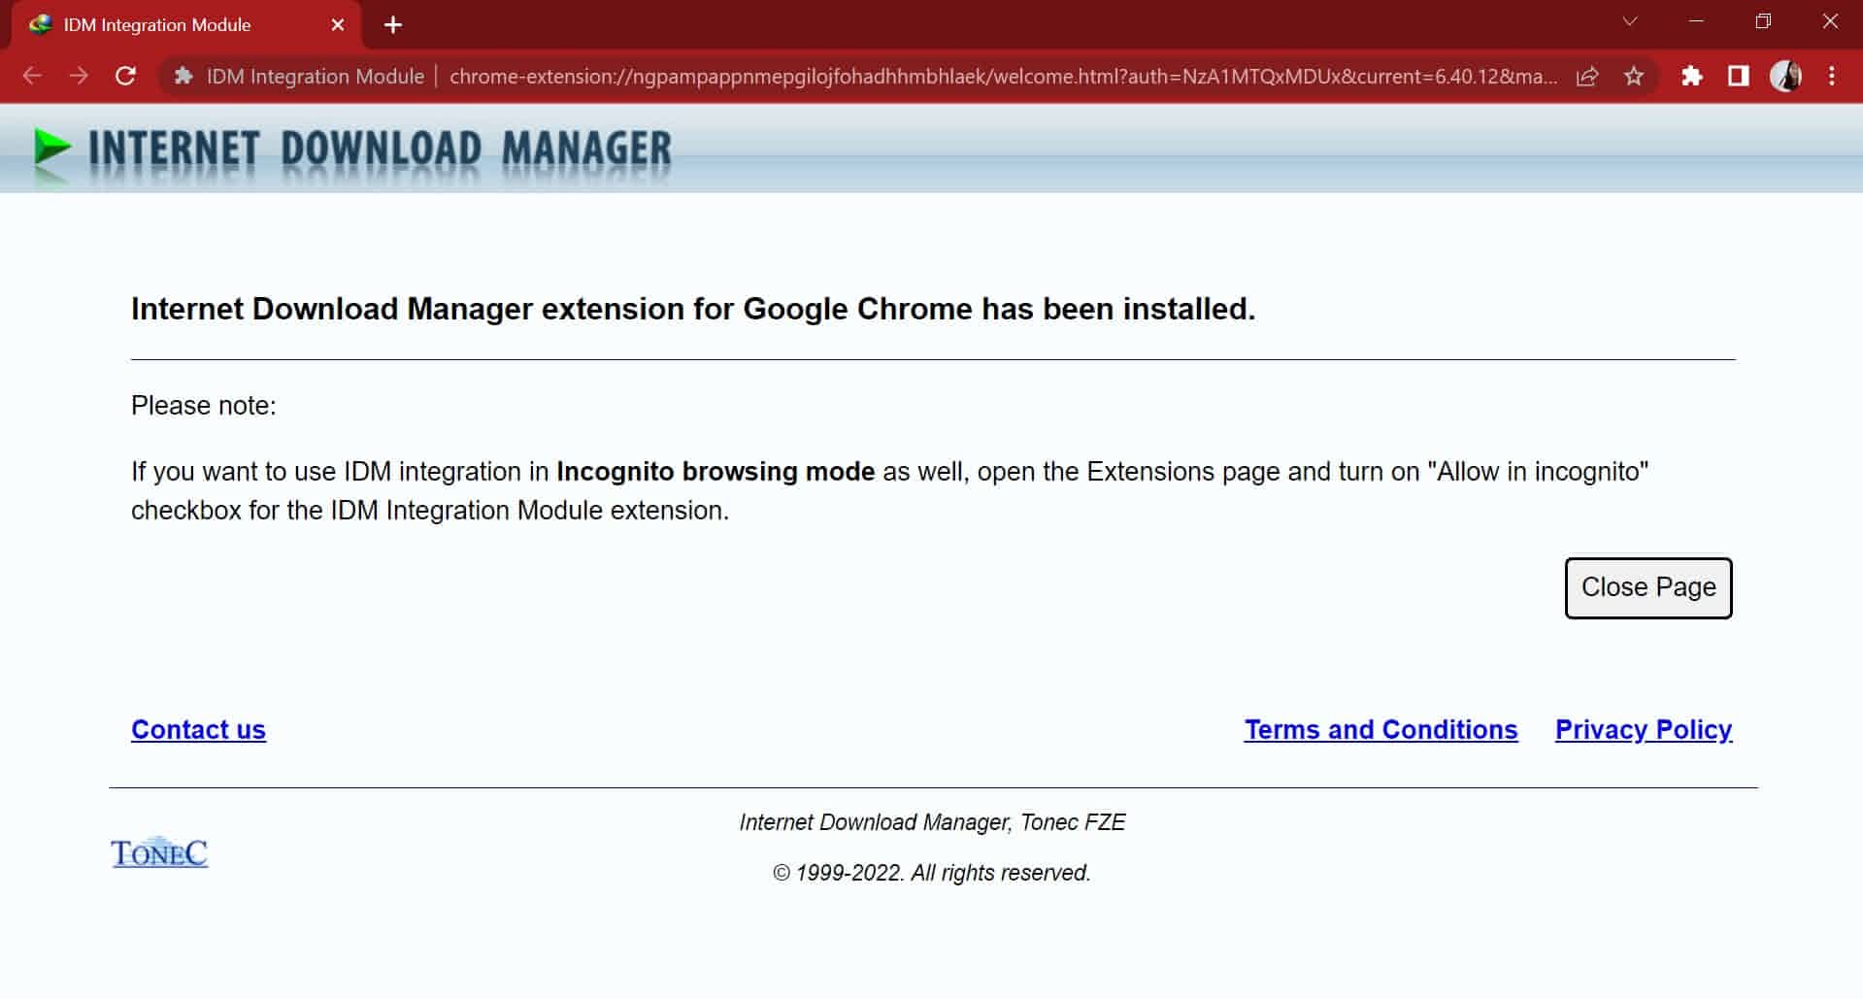The width and height of the screenshot is (1863, 999).
Task: Reload the page with the refresh icon
Action: coord(125,76)
